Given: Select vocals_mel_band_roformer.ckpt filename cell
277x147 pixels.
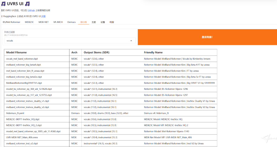Looking at the screenshot, I should point(37,59).
